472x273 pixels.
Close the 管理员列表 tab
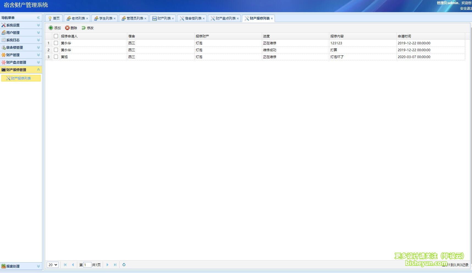145,18
